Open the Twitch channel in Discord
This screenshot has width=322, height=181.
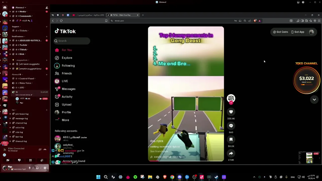point(23,45)
